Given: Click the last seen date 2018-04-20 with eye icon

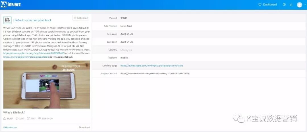Looking at the screenshot, I should 45,118.
